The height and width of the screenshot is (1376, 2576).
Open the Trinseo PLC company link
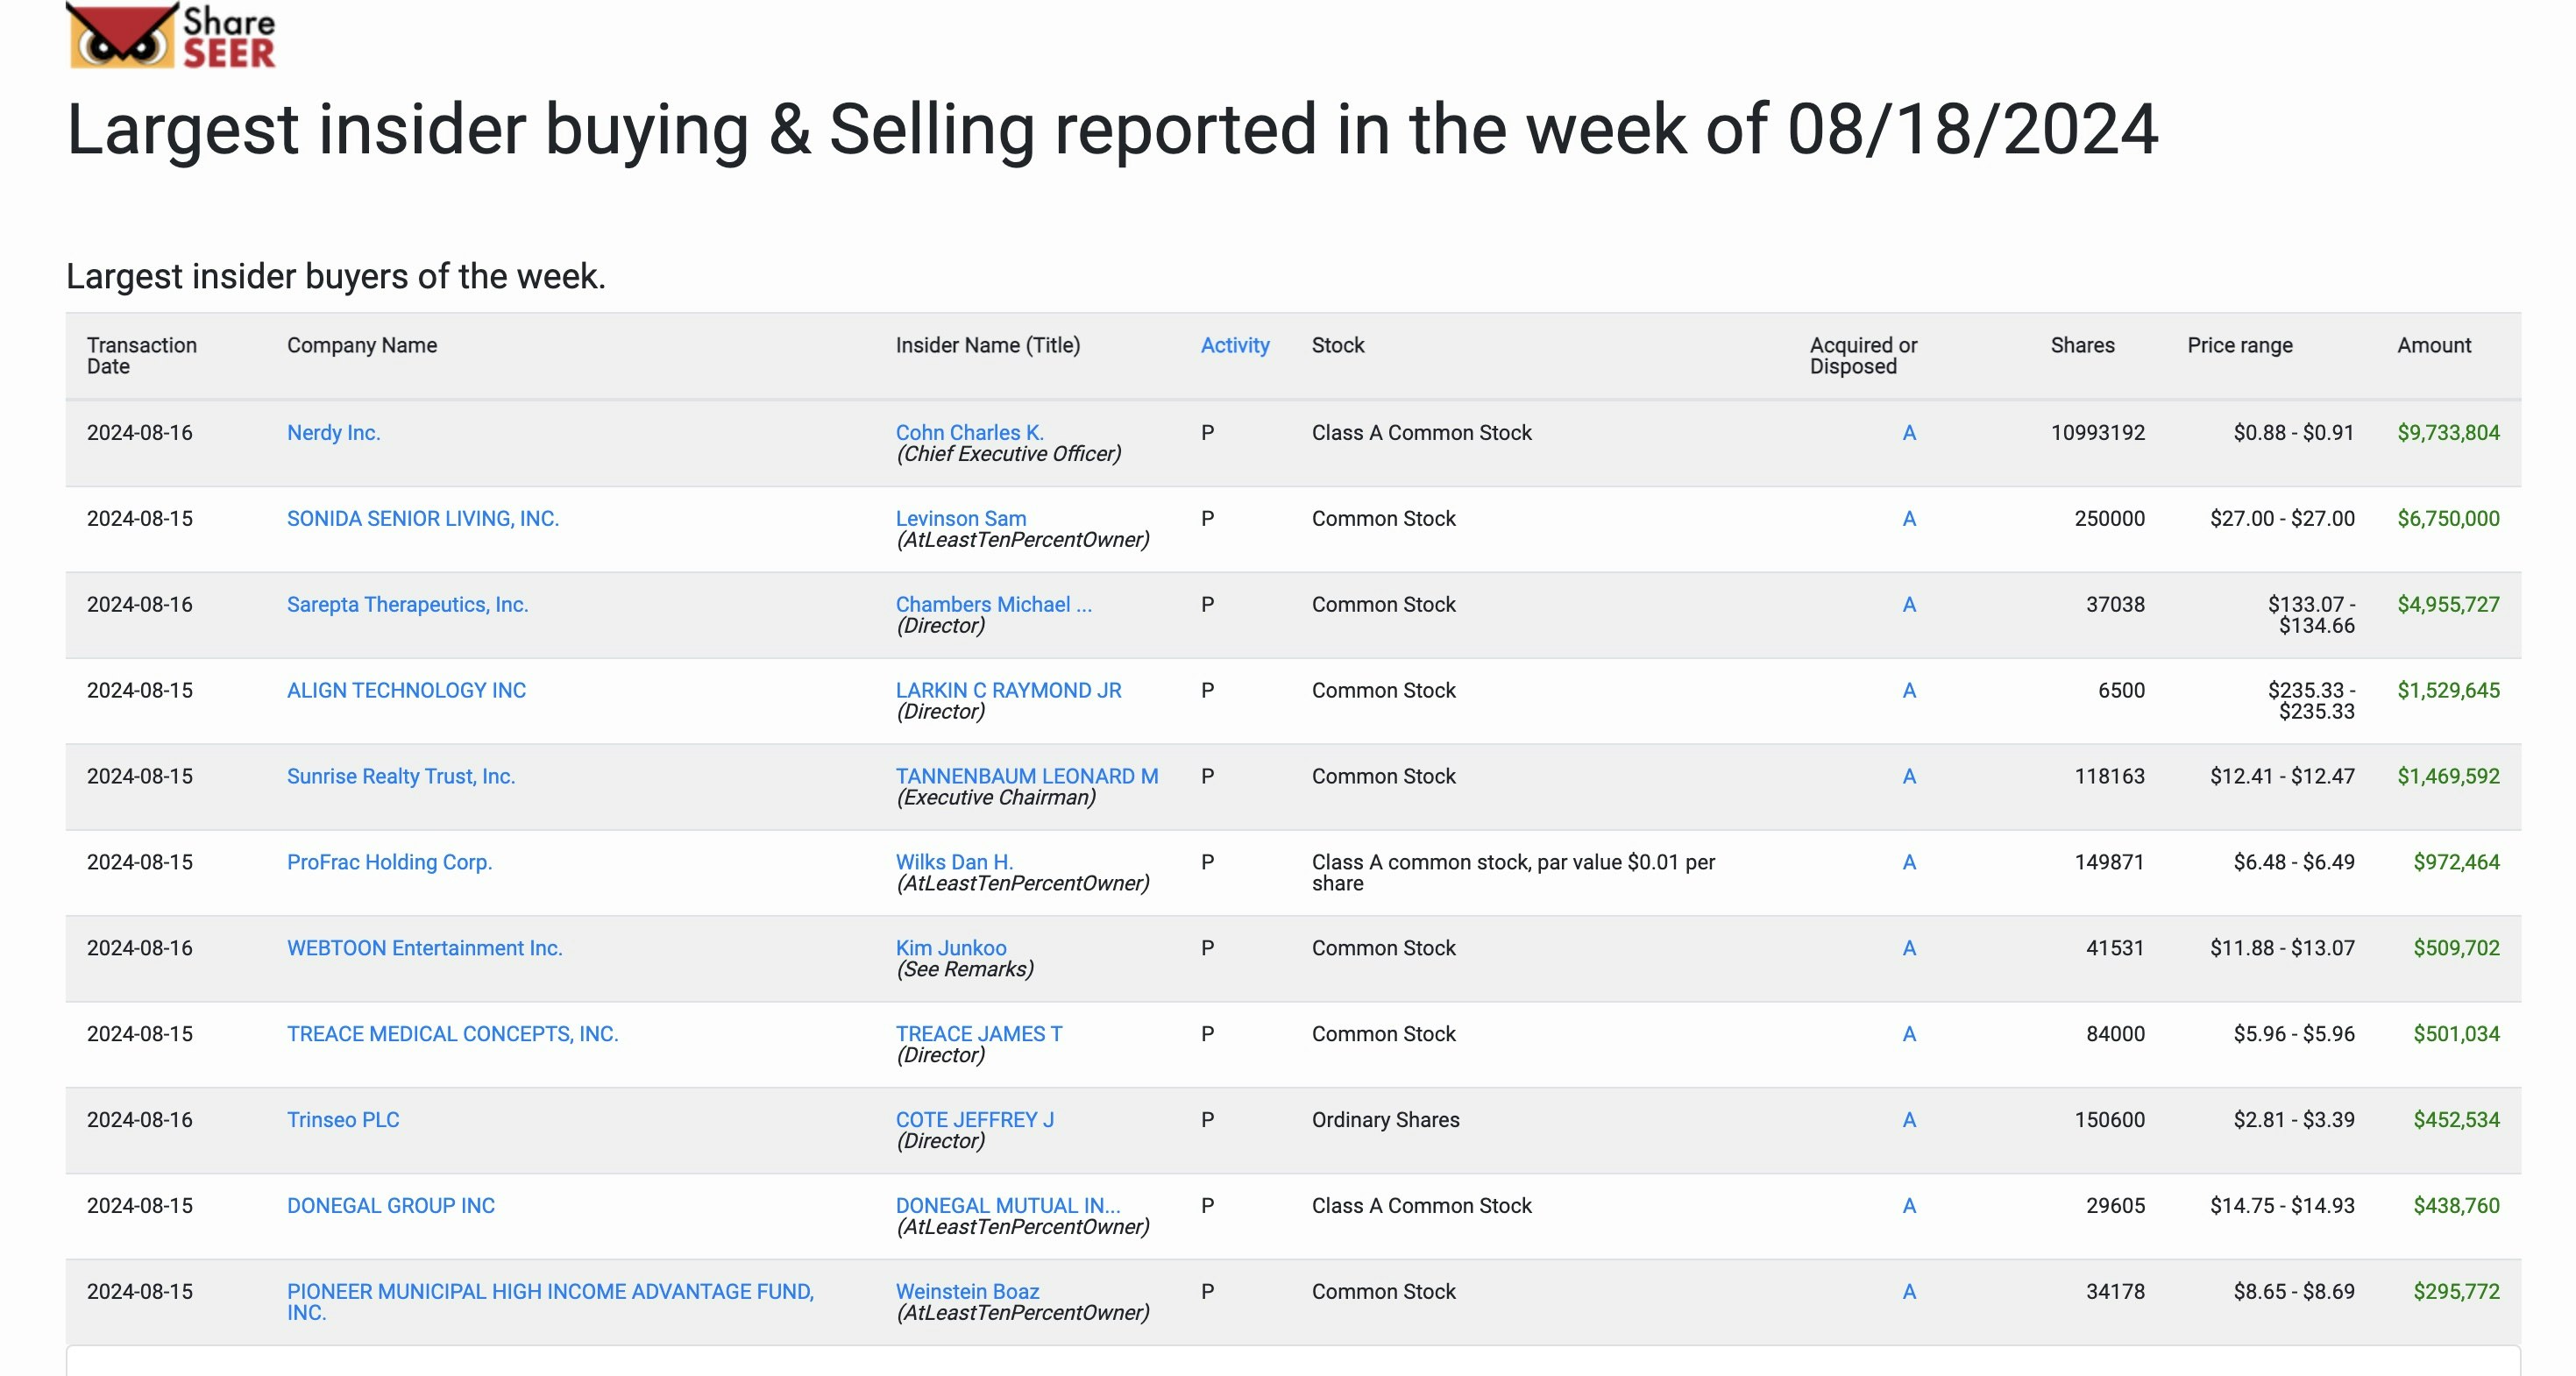(x=342, y=1120)
